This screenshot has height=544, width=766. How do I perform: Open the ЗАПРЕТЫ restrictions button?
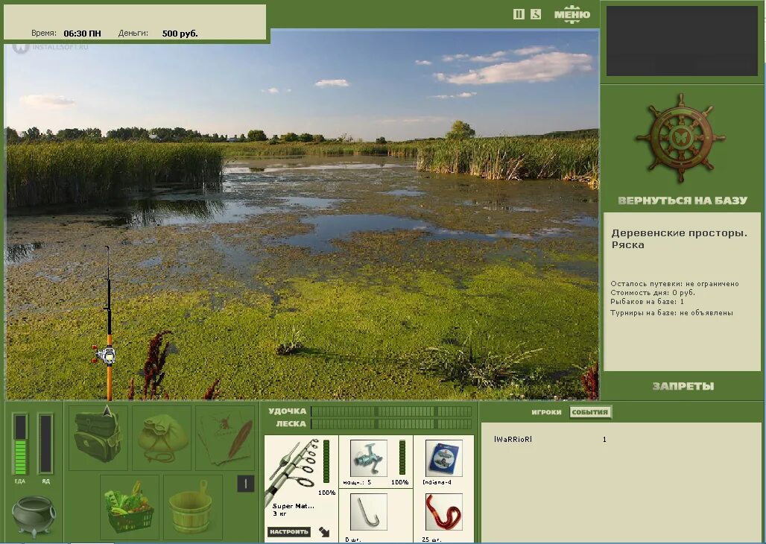(683, 386)
